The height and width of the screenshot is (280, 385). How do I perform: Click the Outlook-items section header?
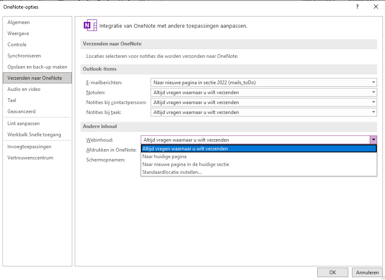tap(100, 69)
